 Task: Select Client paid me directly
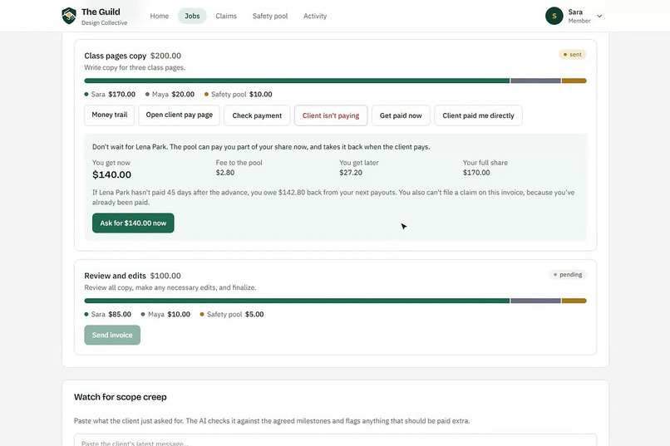[x=478, y=115]
